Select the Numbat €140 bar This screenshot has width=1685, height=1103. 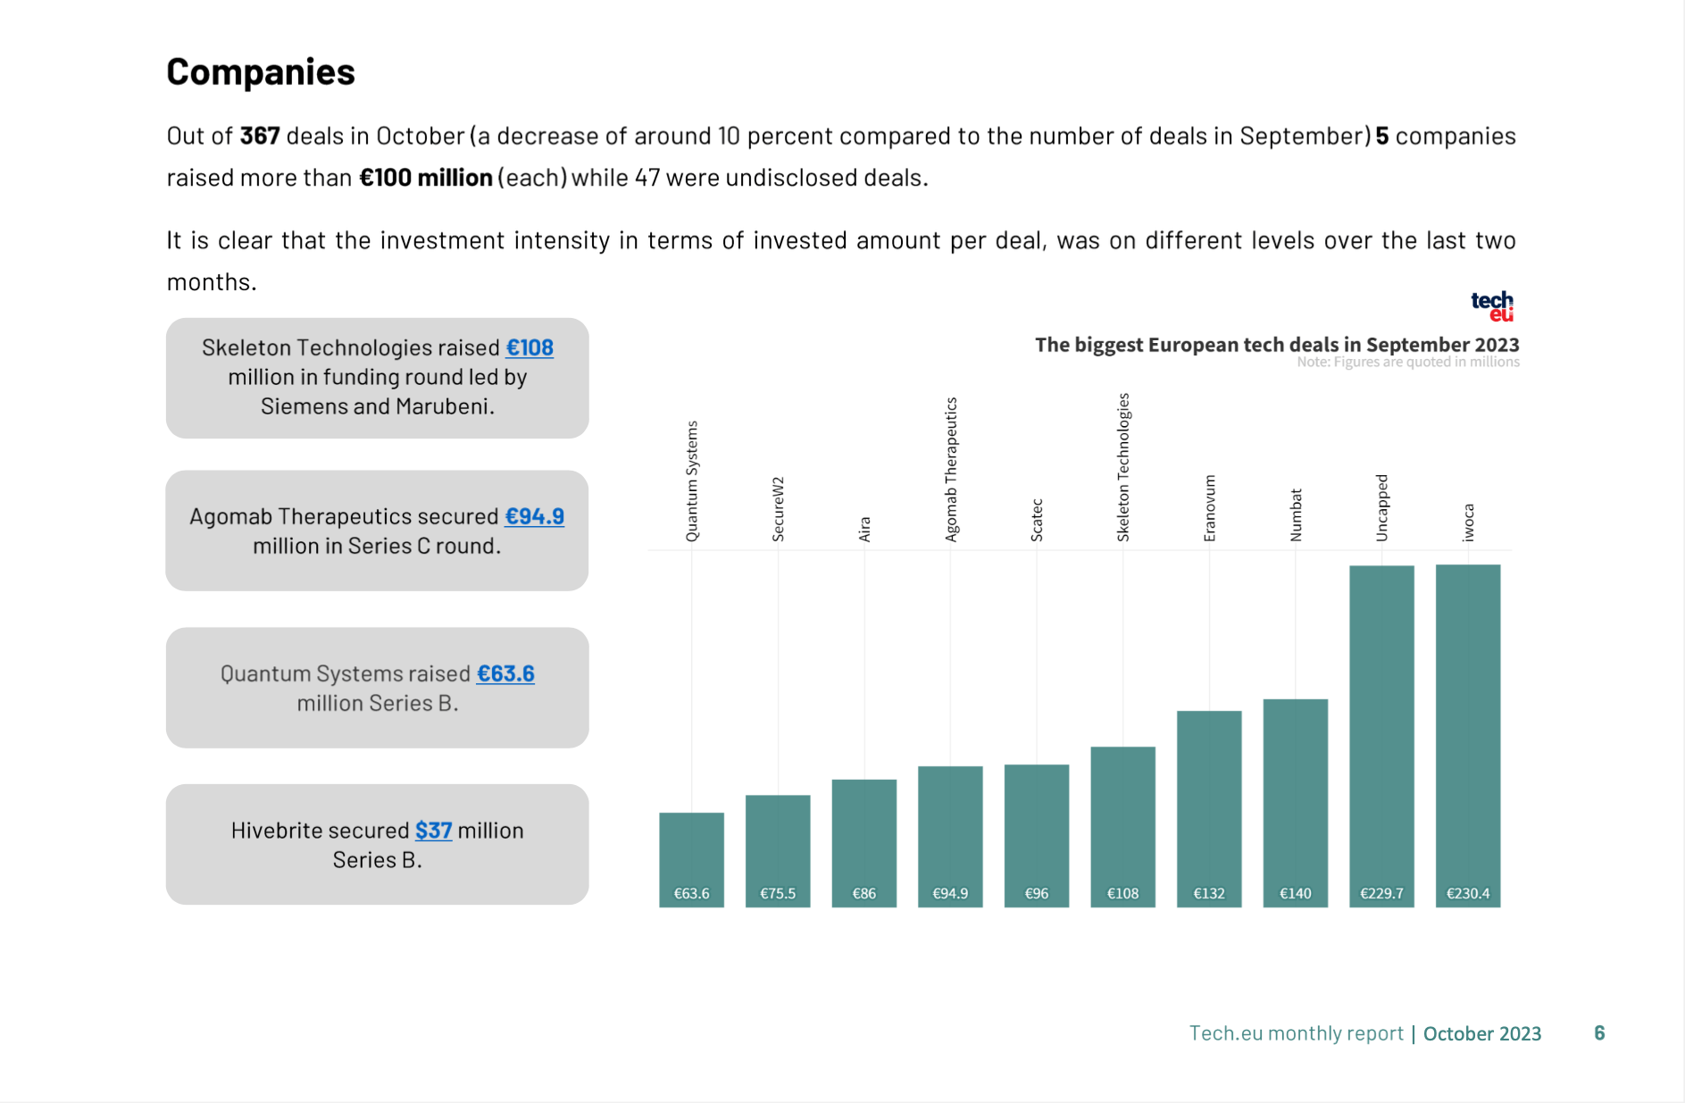(x=1295, y=802)
